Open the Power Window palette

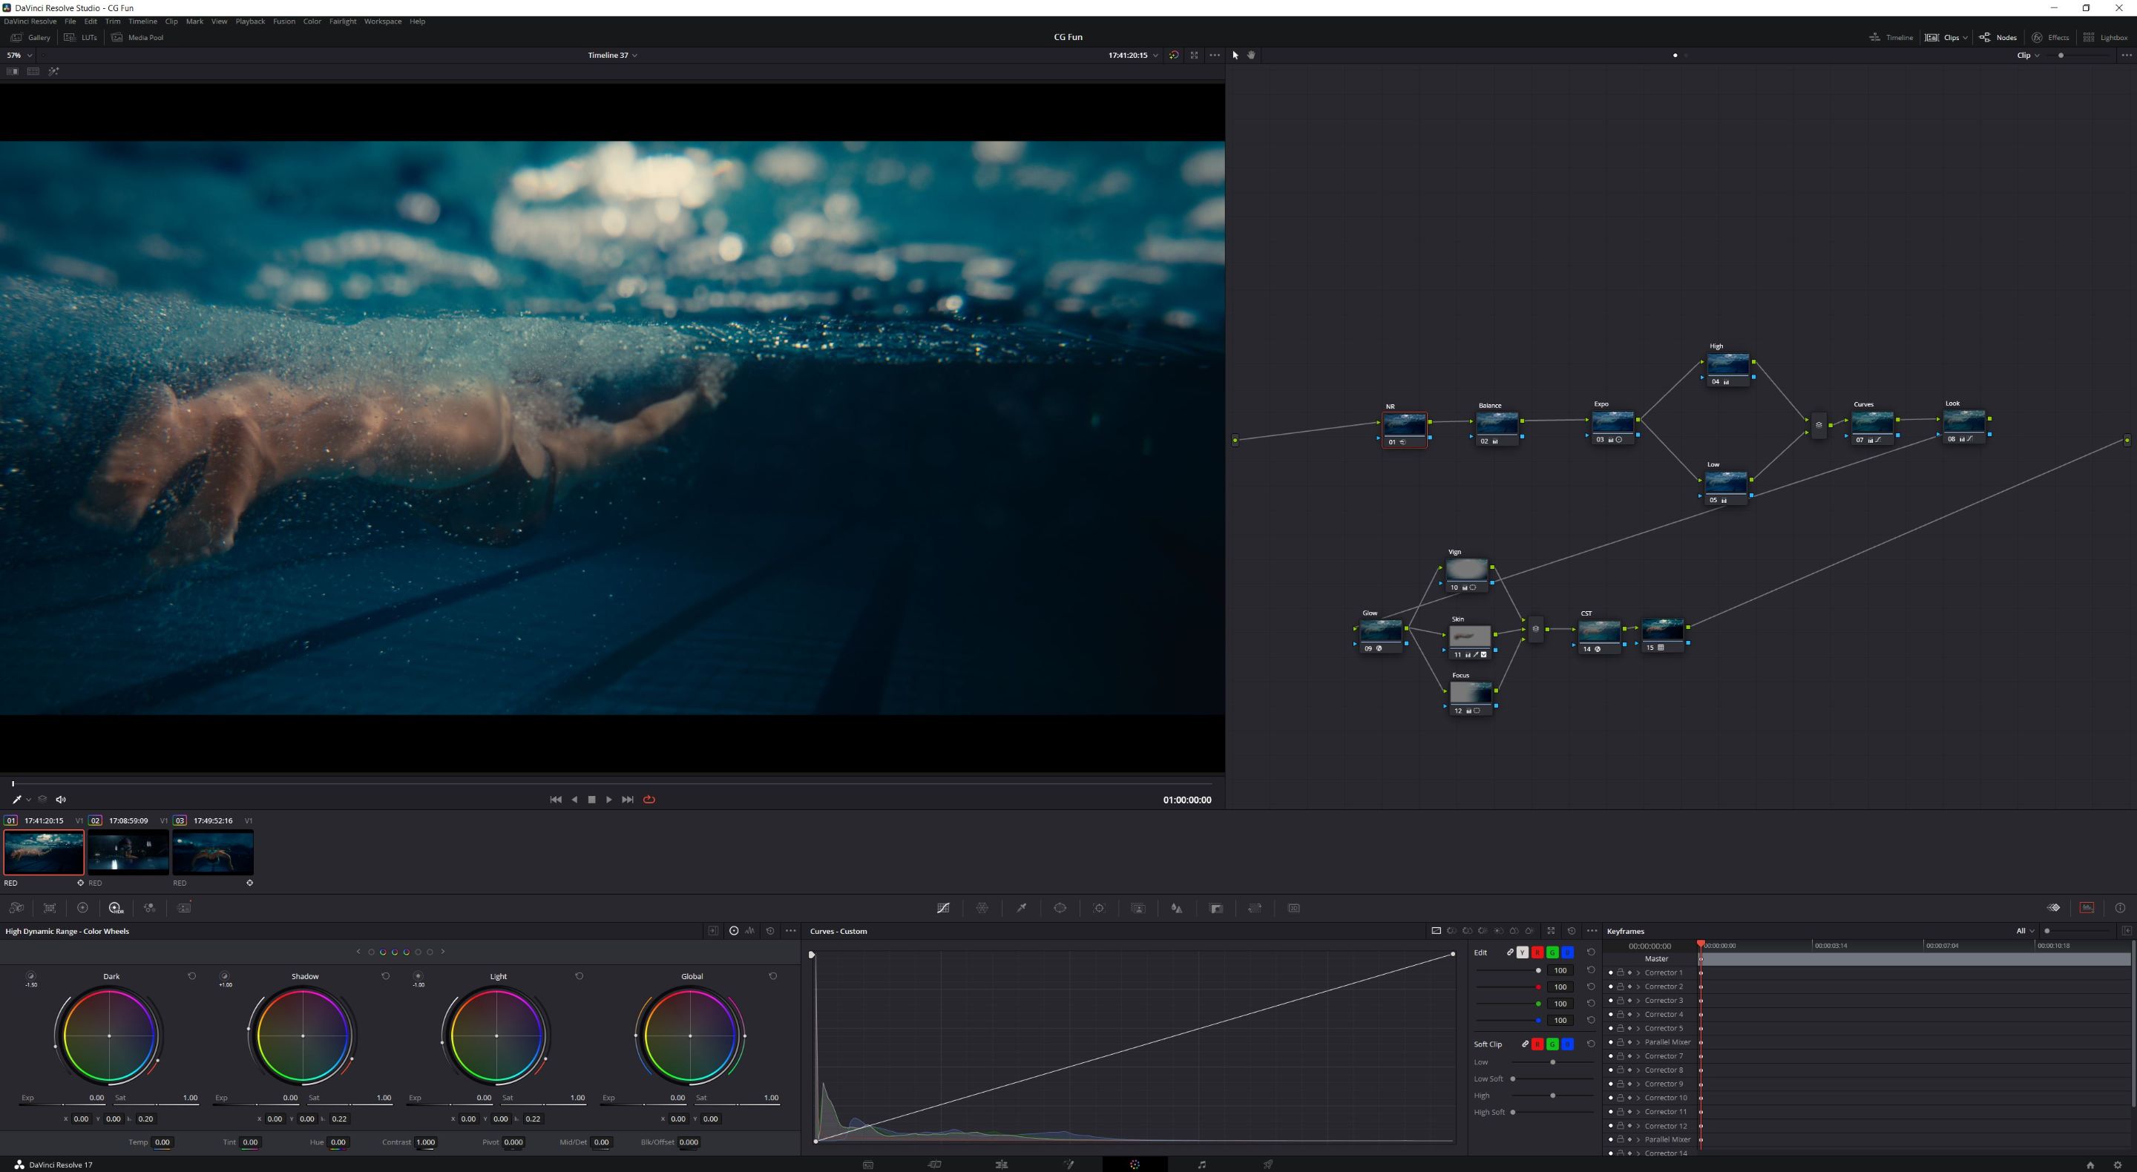pyautogui.click(x=1060, y=908)
